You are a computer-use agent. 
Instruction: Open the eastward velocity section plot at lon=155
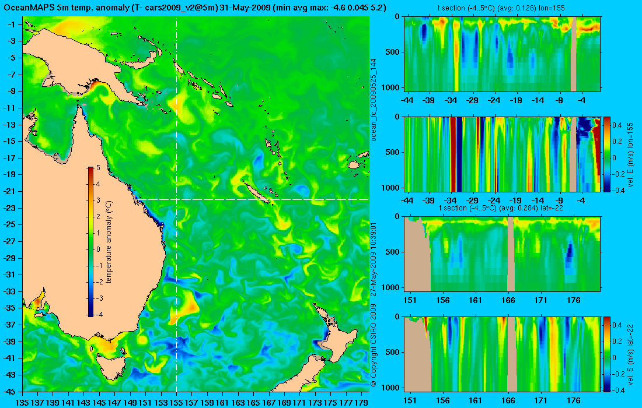(502, 154)
